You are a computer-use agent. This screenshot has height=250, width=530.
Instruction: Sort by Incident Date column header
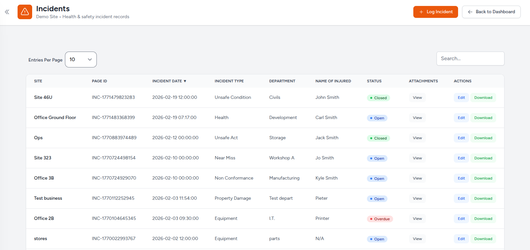coord(169,81)
